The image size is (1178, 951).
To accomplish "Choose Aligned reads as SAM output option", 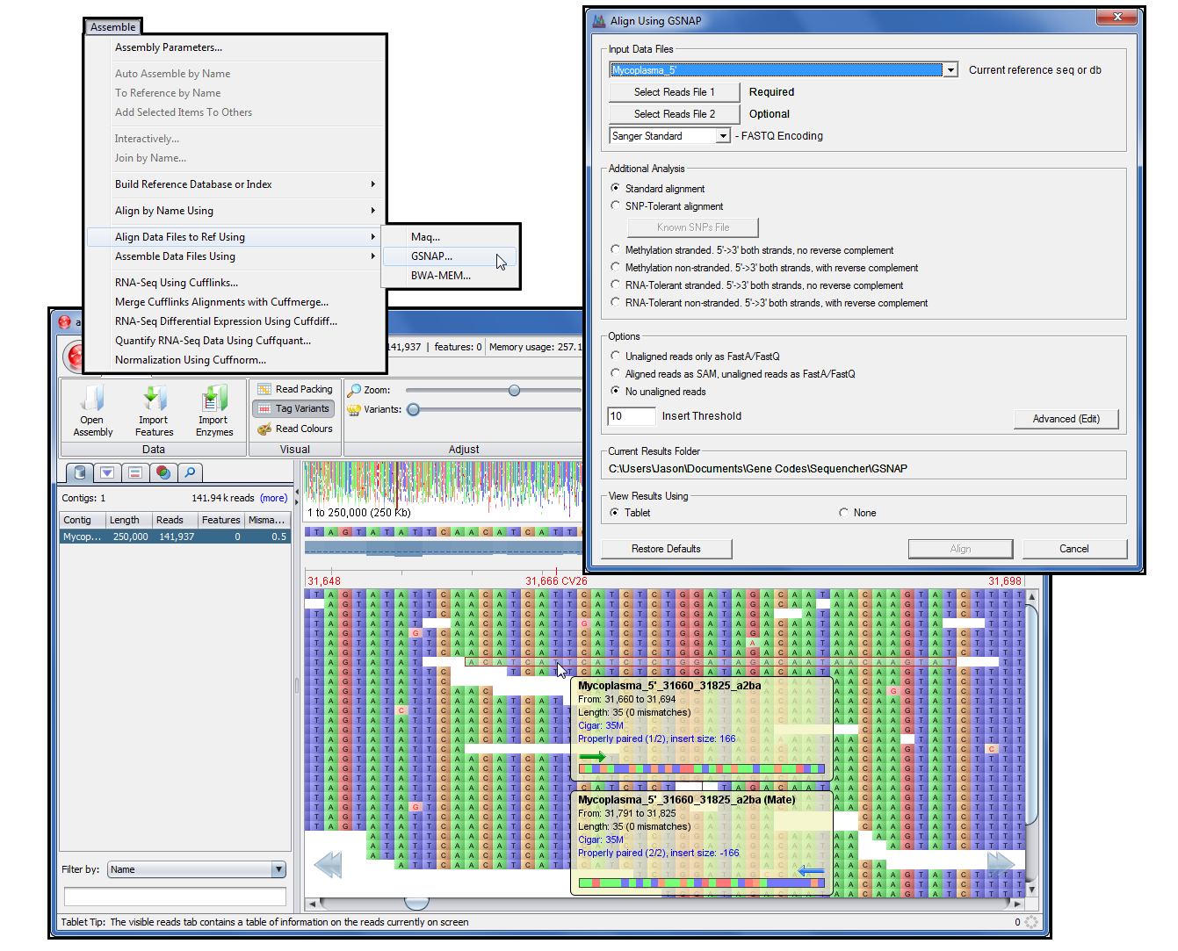I will coord(615,373).
